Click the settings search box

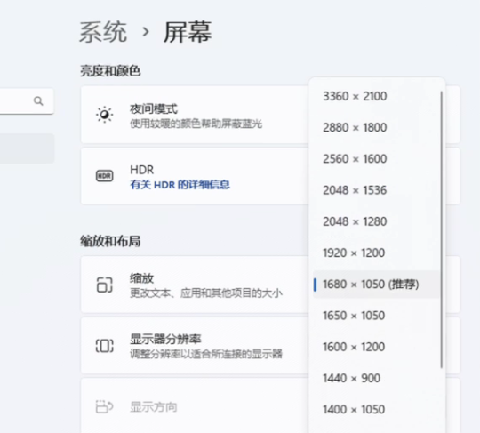(27, 101)
